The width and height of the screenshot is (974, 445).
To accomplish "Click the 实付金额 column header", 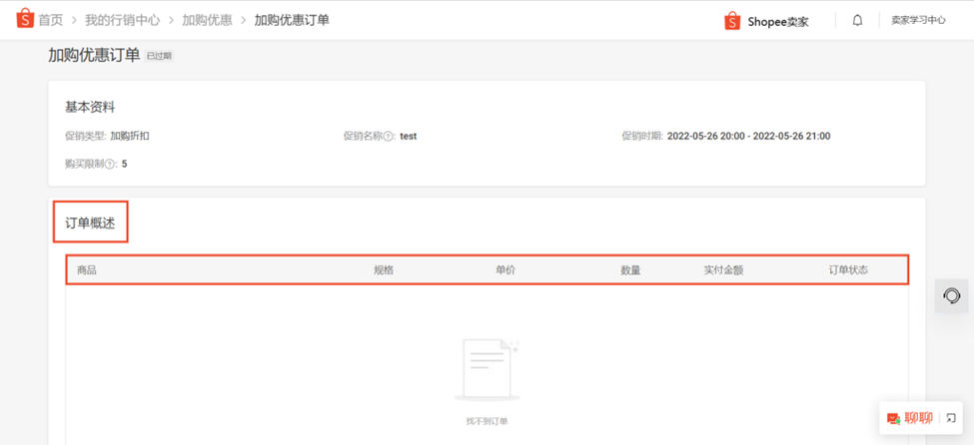I will pos(723,270).
